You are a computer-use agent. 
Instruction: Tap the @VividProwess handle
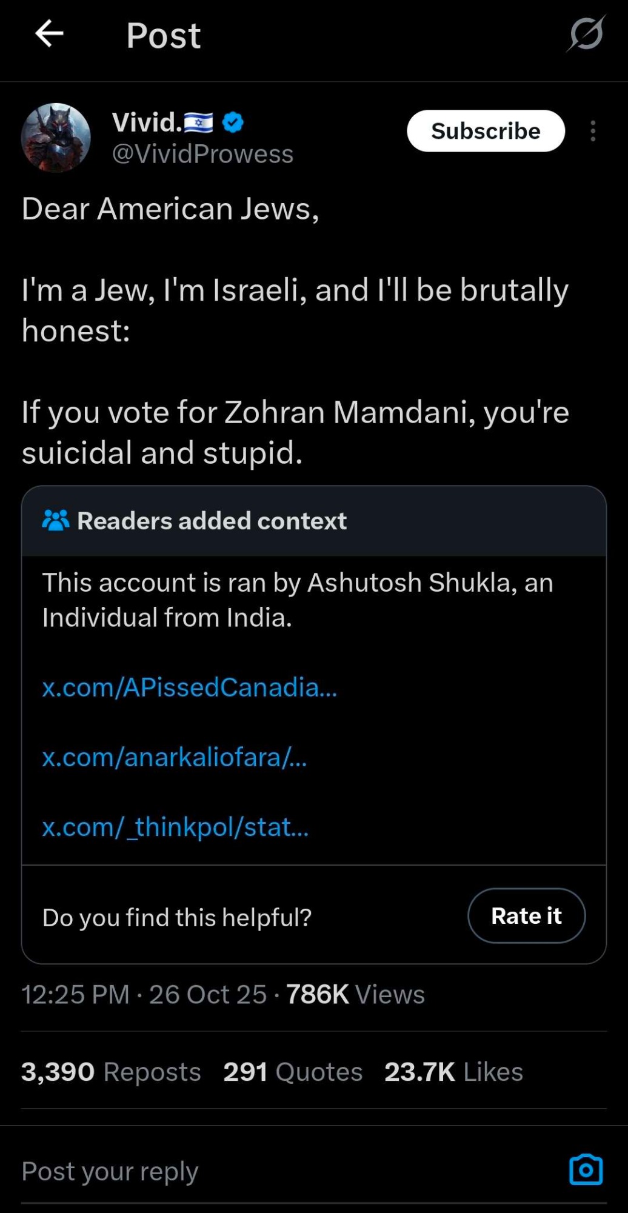click(202, 154)
